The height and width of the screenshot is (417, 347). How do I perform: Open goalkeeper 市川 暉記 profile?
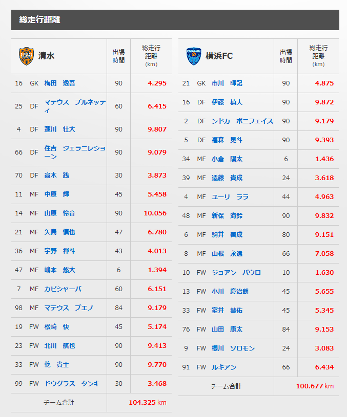click(227, 83)
